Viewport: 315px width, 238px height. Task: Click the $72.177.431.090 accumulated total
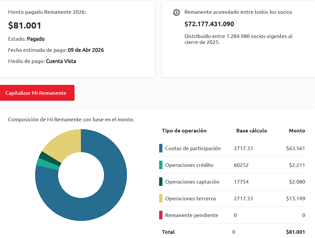pyautogui.click(x=209, y=24)
